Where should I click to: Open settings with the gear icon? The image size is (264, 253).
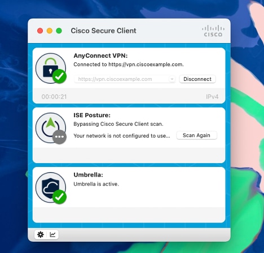[41, 234]
